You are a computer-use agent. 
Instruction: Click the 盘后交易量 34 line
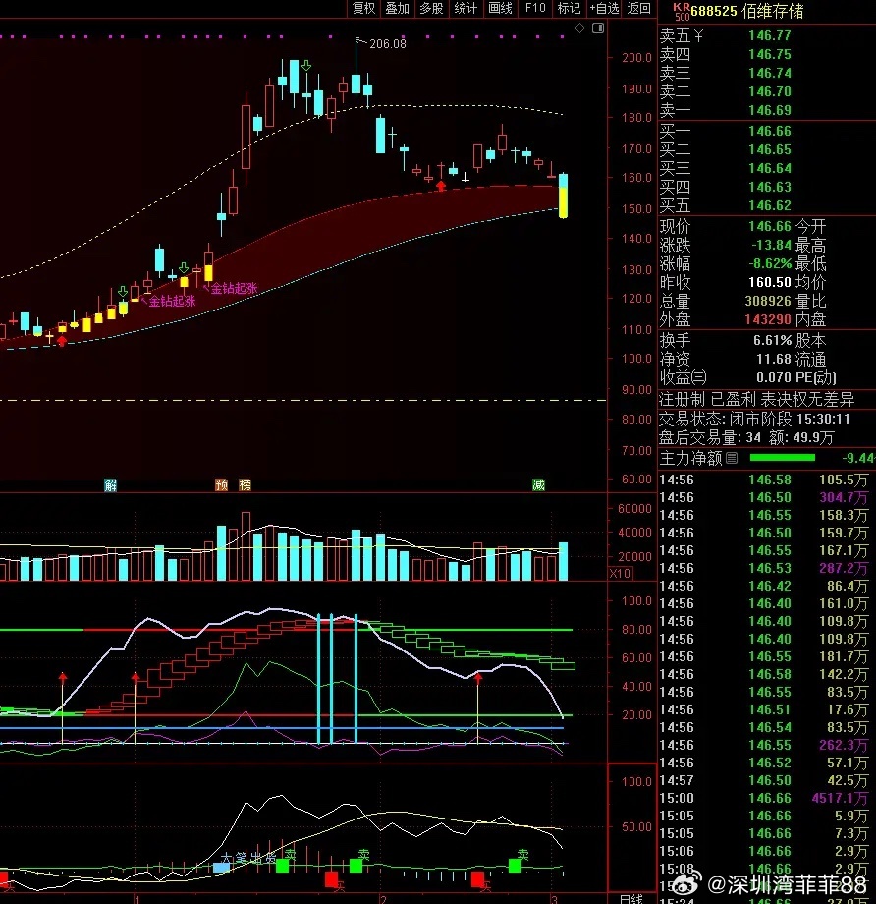[x=746, y=437]
